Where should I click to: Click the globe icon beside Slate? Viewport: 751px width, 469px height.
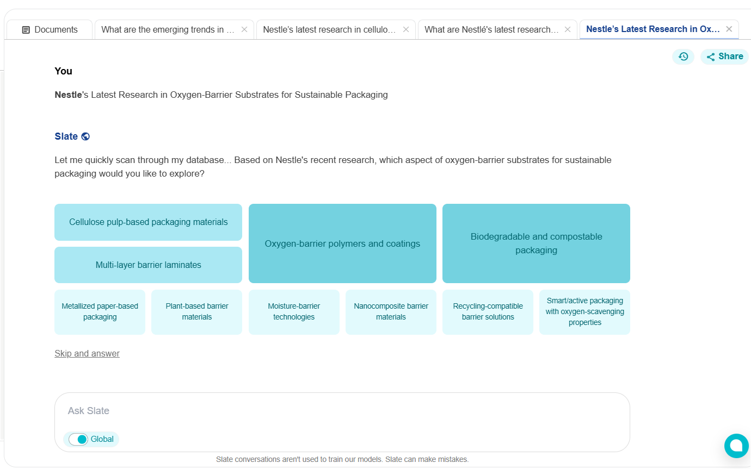[x=85, y=136]
